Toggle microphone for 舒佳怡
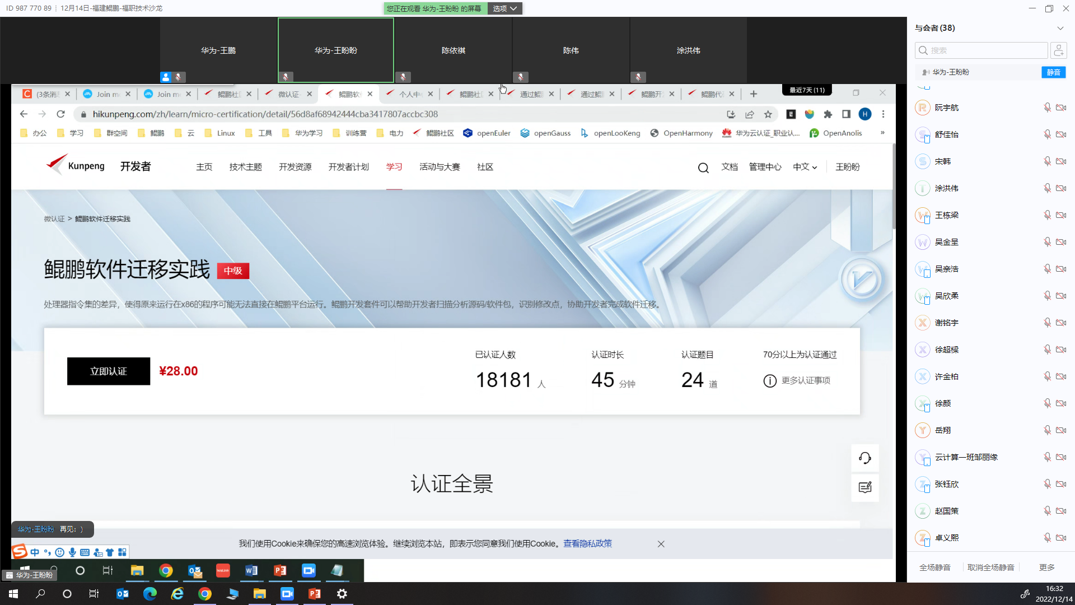Viewport: 1075px width, 605px height. pos(1047,134)
